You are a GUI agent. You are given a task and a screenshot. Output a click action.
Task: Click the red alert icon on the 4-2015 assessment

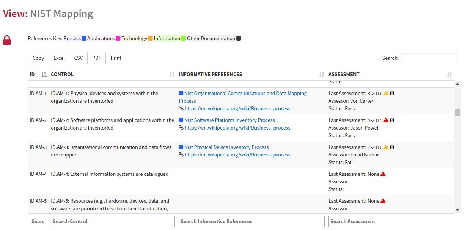tap(386, 120)
